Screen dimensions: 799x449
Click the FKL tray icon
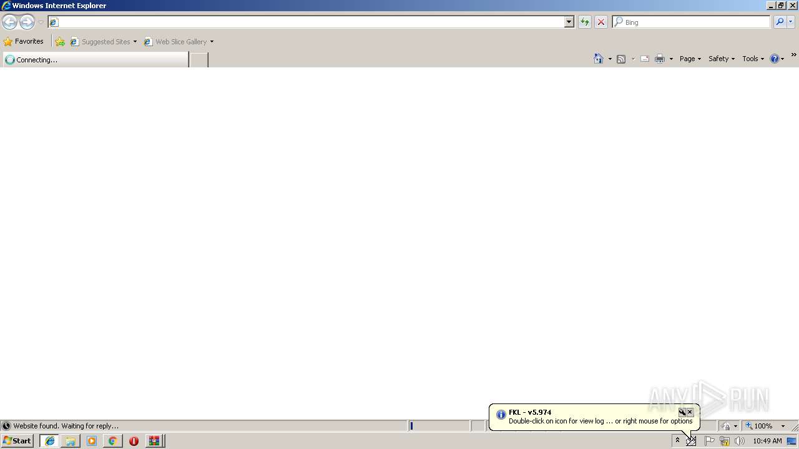(691, 441)
